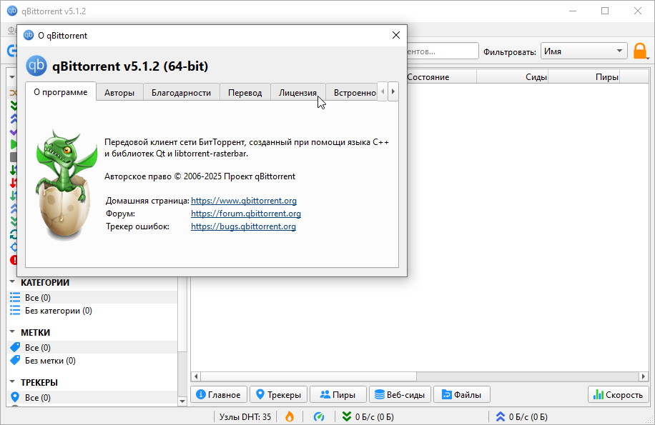Screen dimensions: 655x425
Task: Click the orange lock icon in toolbar
Action: pos(640,51)
